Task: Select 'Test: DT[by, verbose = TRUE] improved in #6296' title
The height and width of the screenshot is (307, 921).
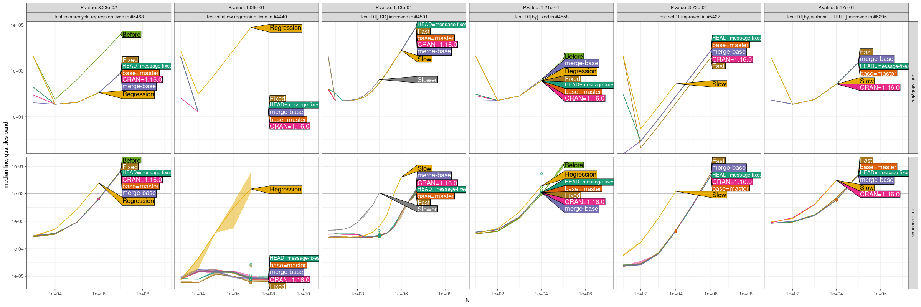Action: (x=836, y=17)
